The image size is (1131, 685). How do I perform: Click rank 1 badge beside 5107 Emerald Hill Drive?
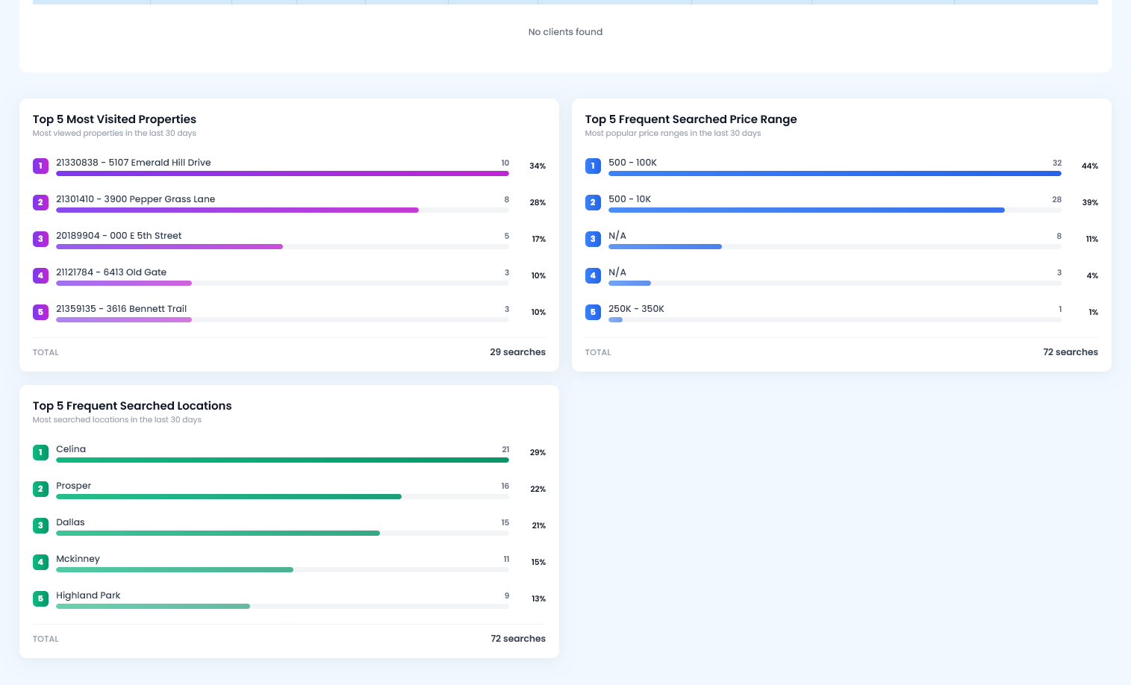[40, 166]
